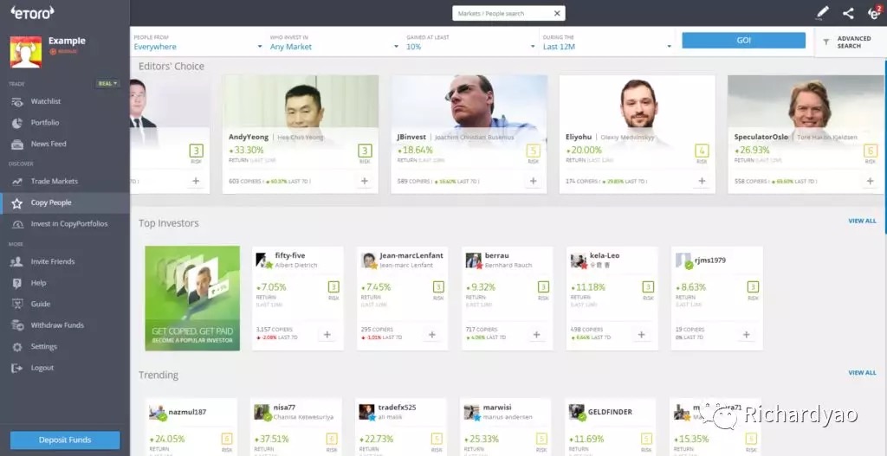Expand the People From Everywhere dropdown
This screenshot has width=887, height=456.
197,47
